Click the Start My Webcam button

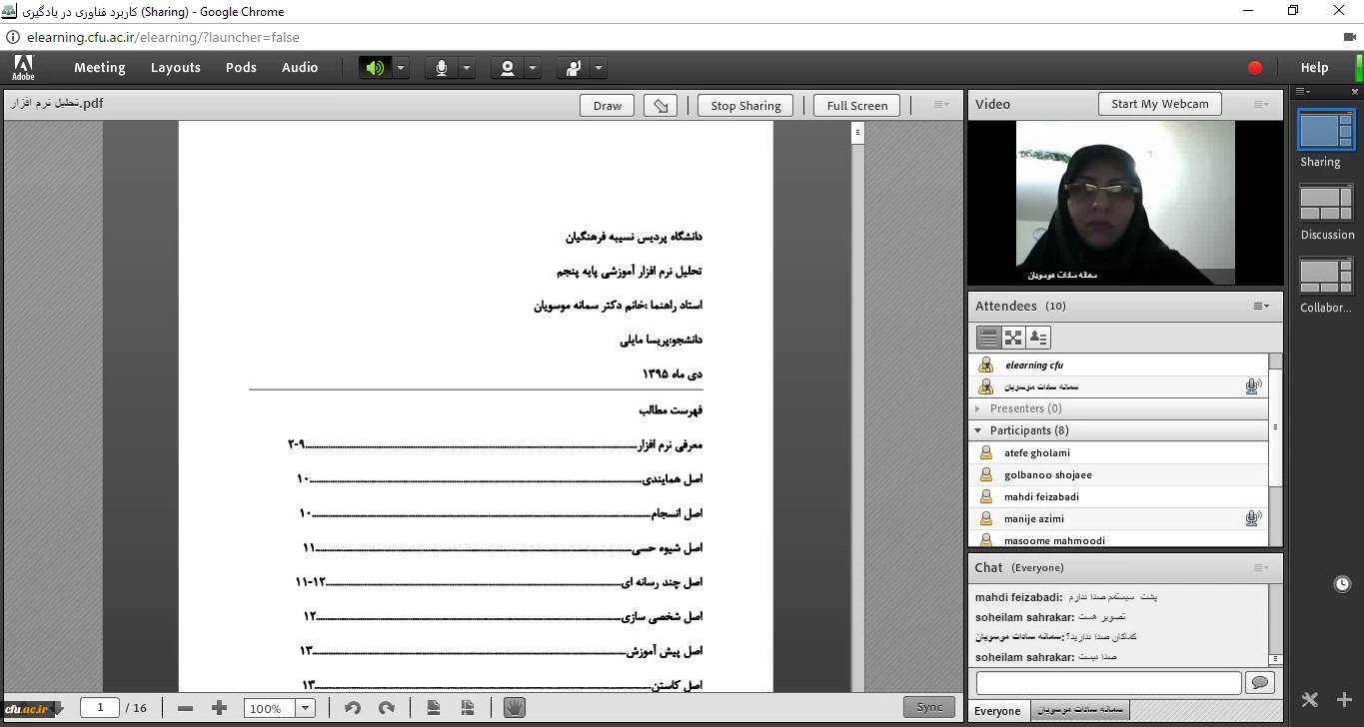1159,104
